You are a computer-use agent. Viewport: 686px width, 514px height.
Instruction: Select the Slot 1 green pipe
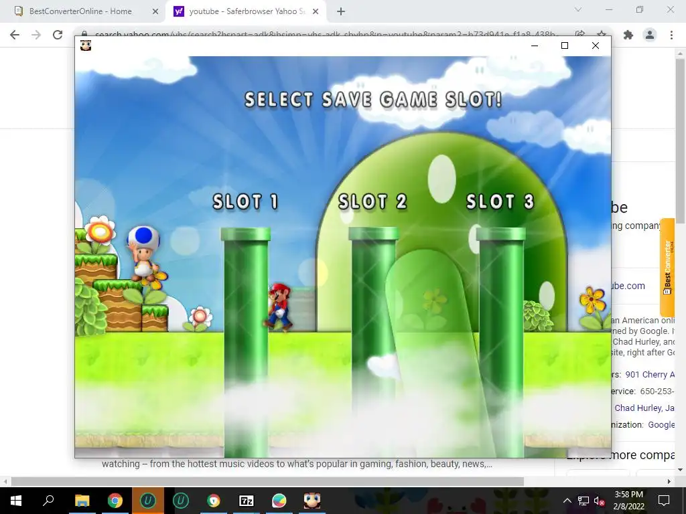point(245,342)
